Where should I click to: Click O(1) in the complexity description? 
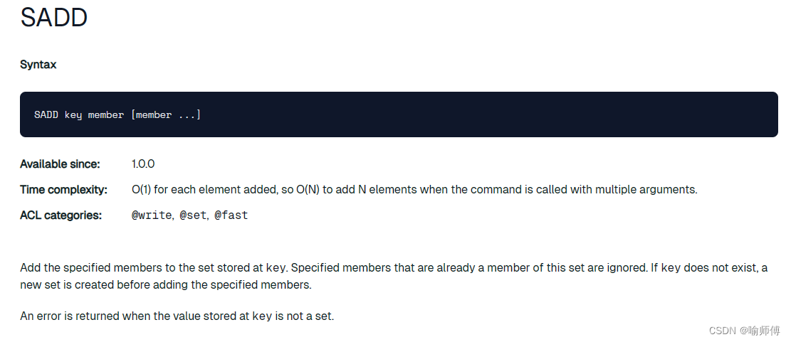141,190
